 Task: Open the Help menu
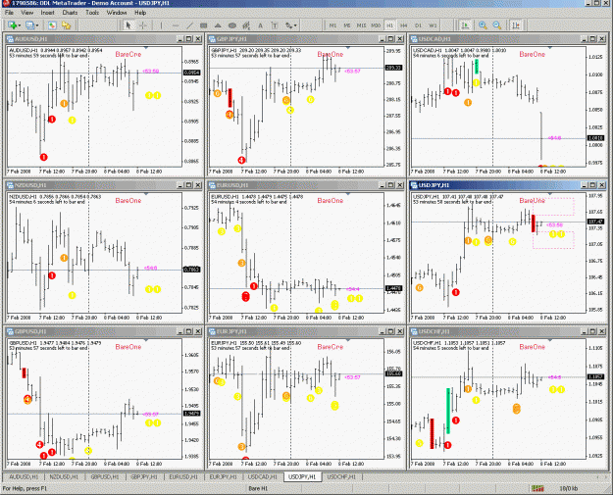click(140, 13)
